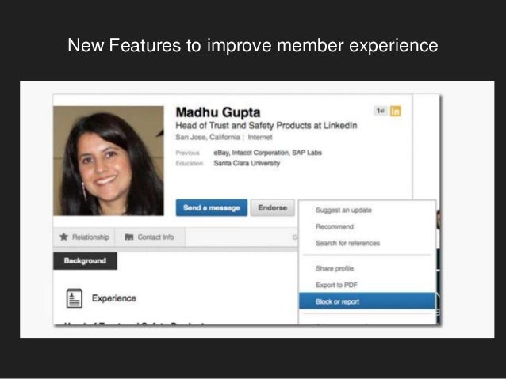Click the gold LinkedIn premium badge icon
This screenshot has height=379, width=506.
[395, 111]
